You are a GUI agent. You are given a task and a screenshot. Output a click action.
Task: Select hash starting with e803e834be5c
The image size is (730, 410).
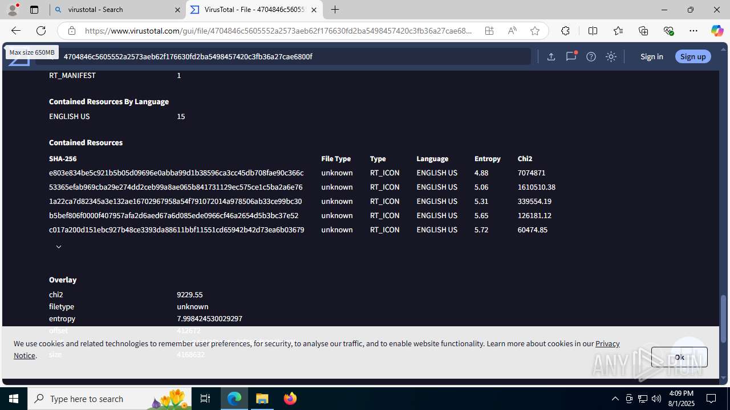click(176, 173)
